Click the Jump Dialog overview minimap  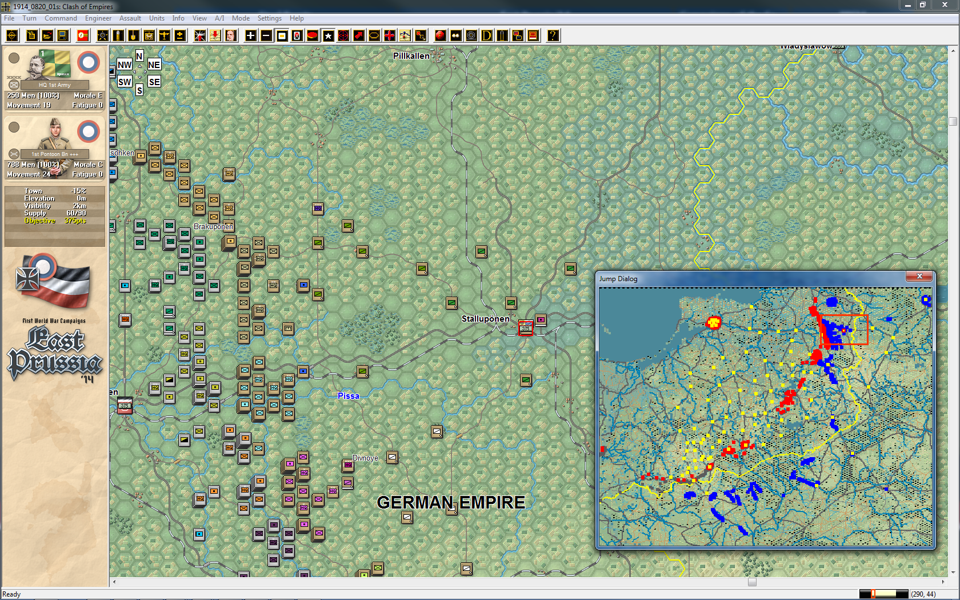pos(765,417)
